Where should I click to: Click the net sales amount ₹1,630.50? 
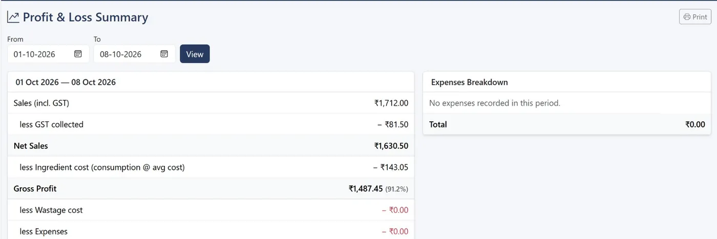[x=391, y=146]
